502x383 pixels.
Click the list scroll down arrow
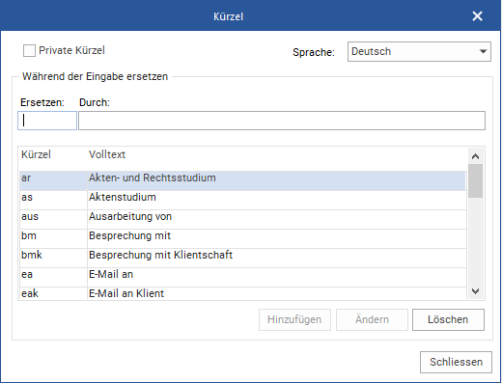475,291
